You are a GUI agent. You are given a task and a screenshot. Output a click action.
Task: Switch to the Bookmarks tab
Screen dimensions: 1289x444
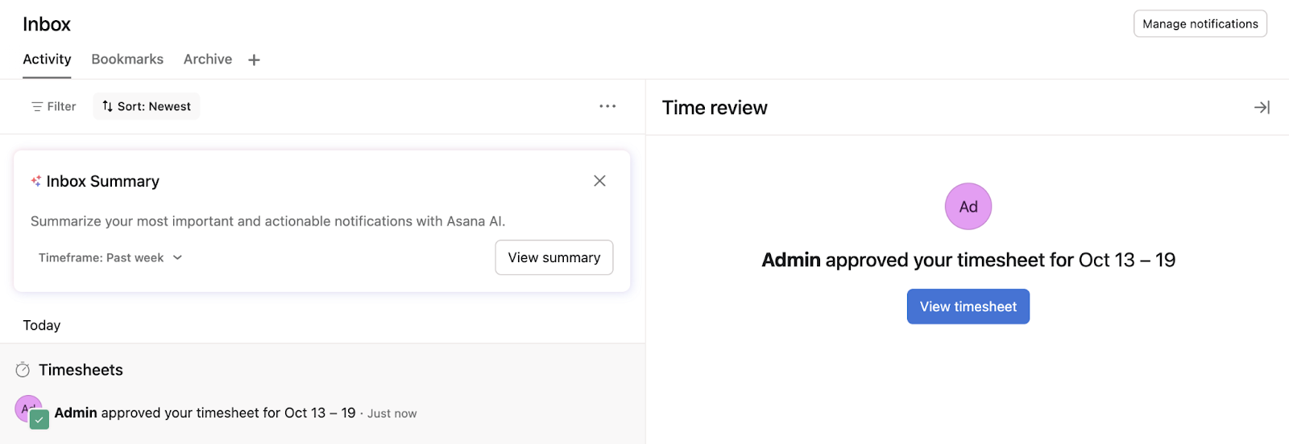pyautogui.click(x=127, y=60)
